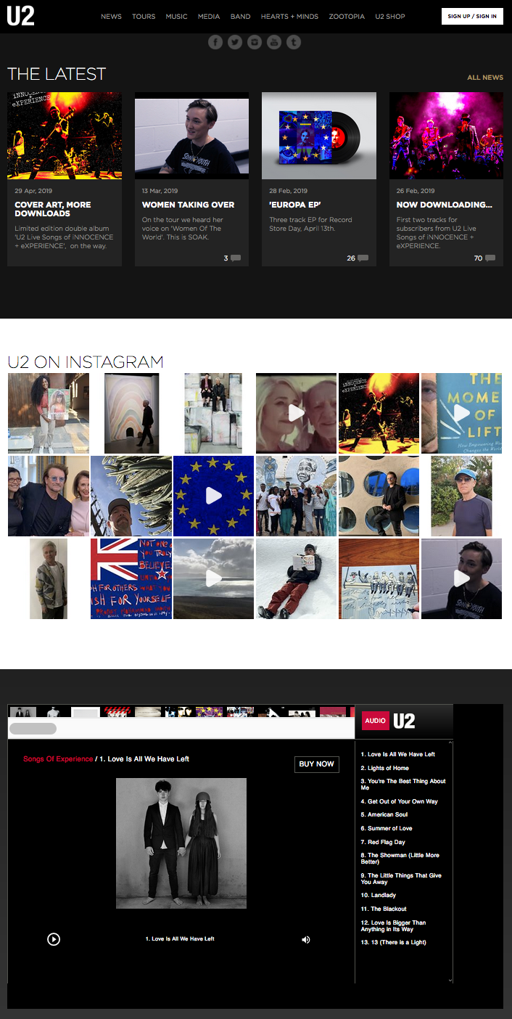The height and width of the screenshot is (1019, 512).
Task: Open the HEARTS + MINDS menu item
Action: (x=289, y=16)
